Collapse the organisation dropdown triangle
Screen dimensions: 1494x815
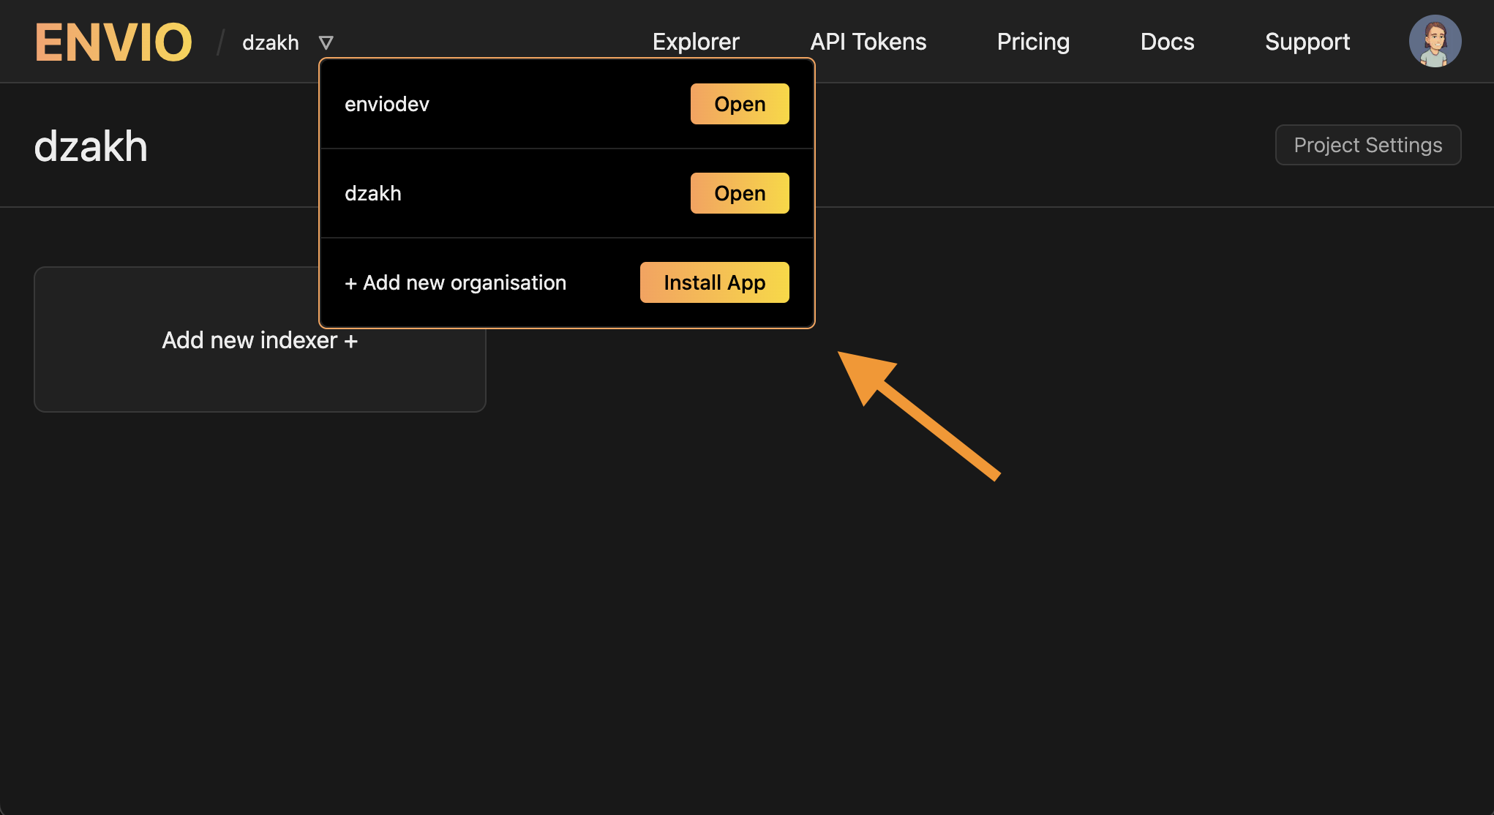click(327, 42)
